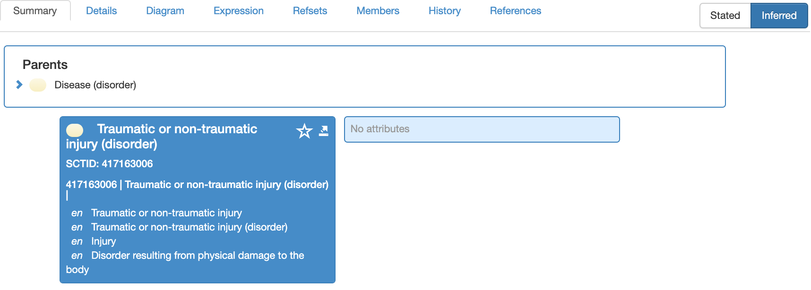Open the Expression tab
This screenshot has height=290, width=811.
pyautogui.click(x=238, y=11)
